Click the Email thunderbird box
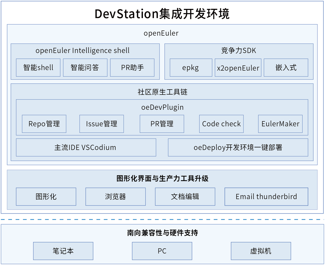 (267, 197)
